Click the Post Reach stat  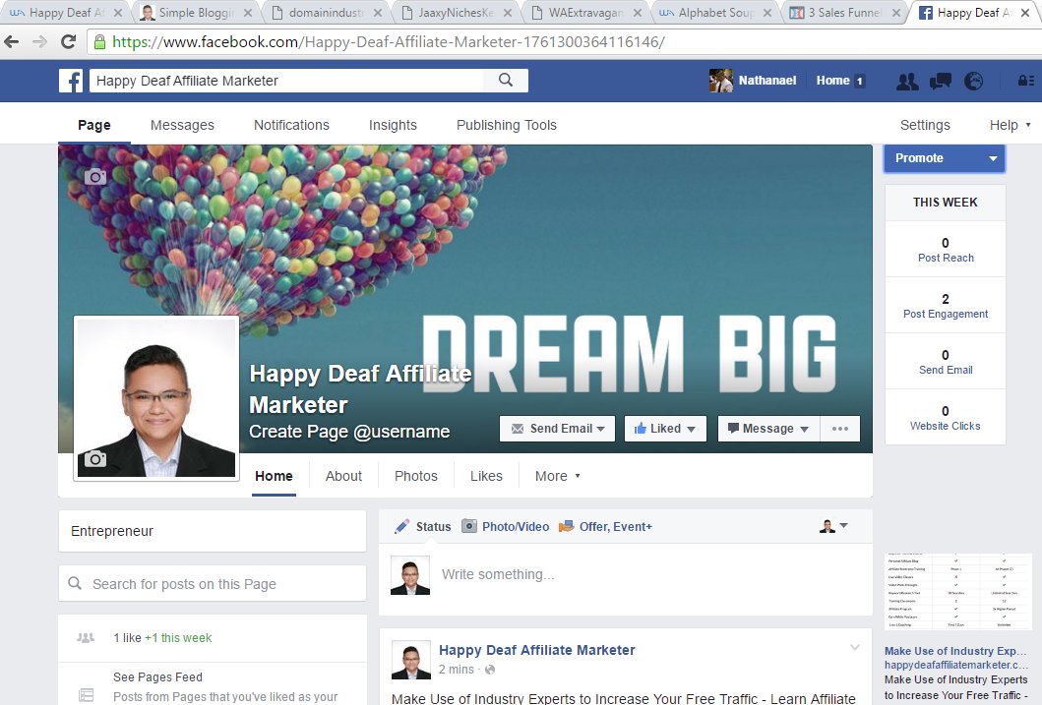click(946, 250)
